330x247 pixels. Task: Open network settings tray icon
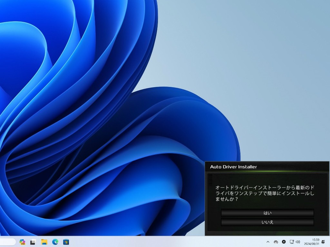point(291,242)
